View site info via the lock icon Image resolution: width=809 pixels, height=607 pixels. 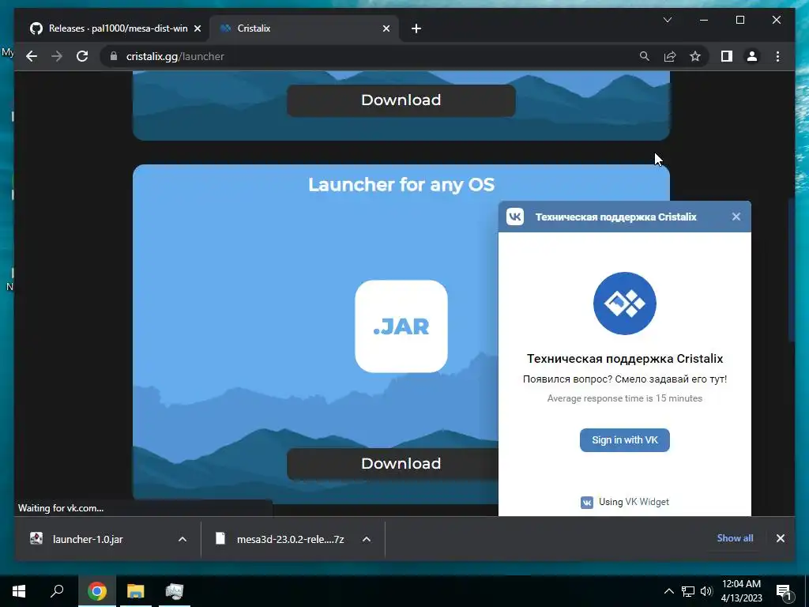coord(114,56)
